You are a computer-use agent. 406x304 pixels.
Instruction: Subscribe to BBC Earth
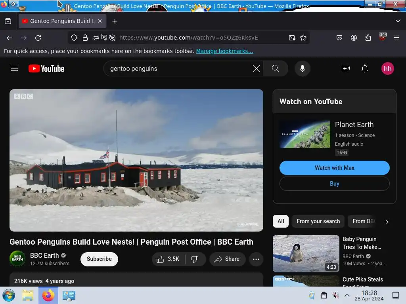(x=99, y=259)
